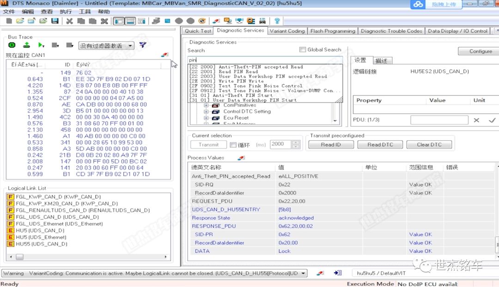Click the Clear DTC button

tap(429, 144)
